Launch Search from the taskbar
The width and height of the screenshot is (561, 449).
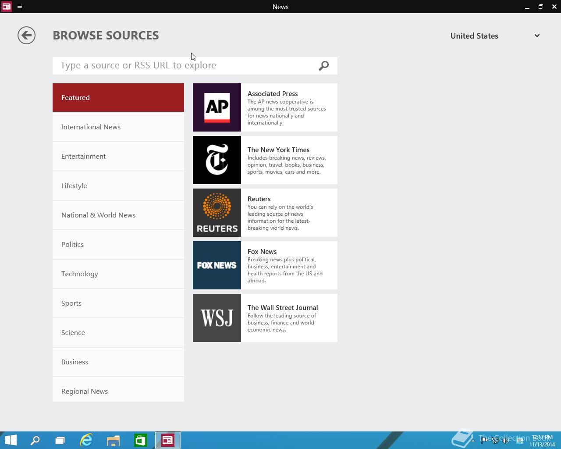35,440
